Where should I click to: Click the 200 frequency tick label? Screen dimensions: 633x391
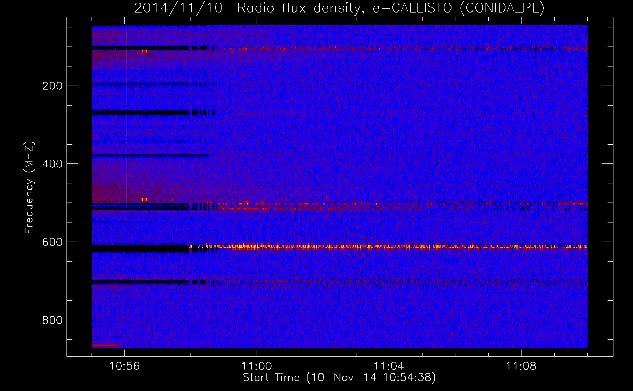pyautogui.click(x=52, y=86)
